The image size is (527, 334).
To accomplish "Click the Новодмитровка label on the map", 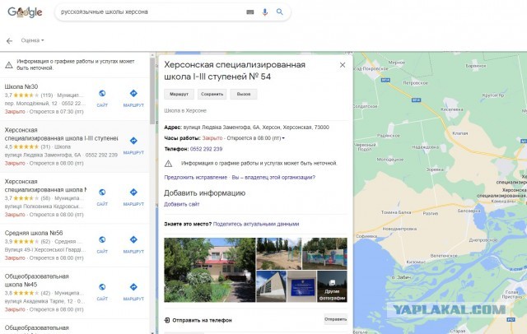I will click(399, 229).
